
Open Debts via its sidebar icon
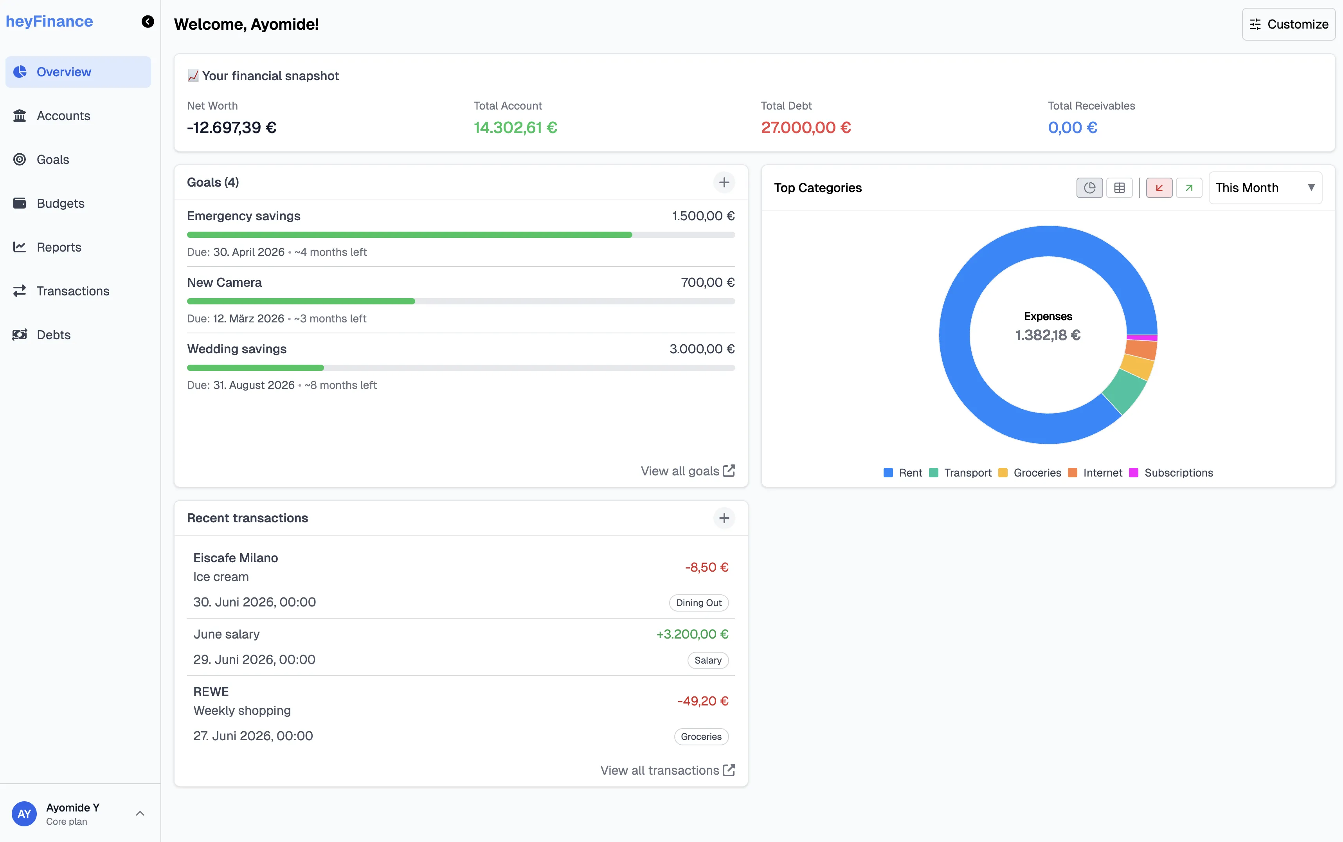pyautogui.click(x=20, y=335)
